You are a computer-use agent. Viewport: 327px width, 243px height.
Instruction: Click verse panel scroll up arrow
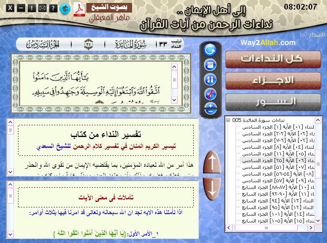(x=174, y=67)
